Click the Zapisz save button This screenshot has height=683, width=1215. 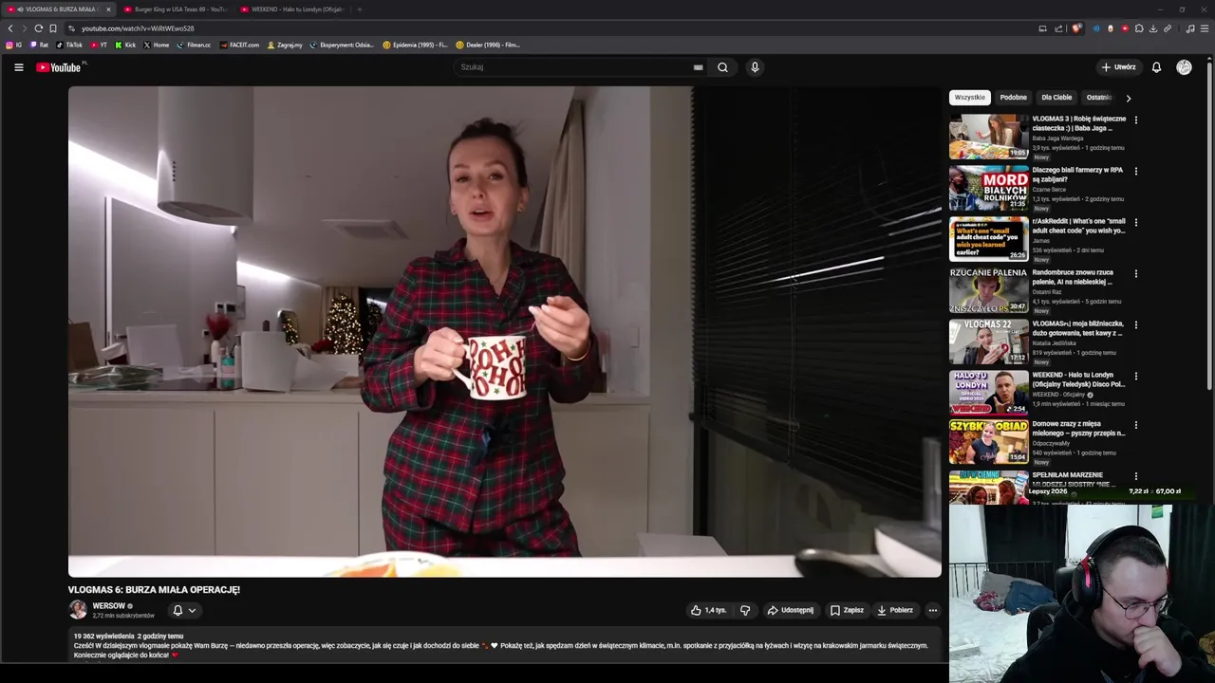click(x=847, y=610)
